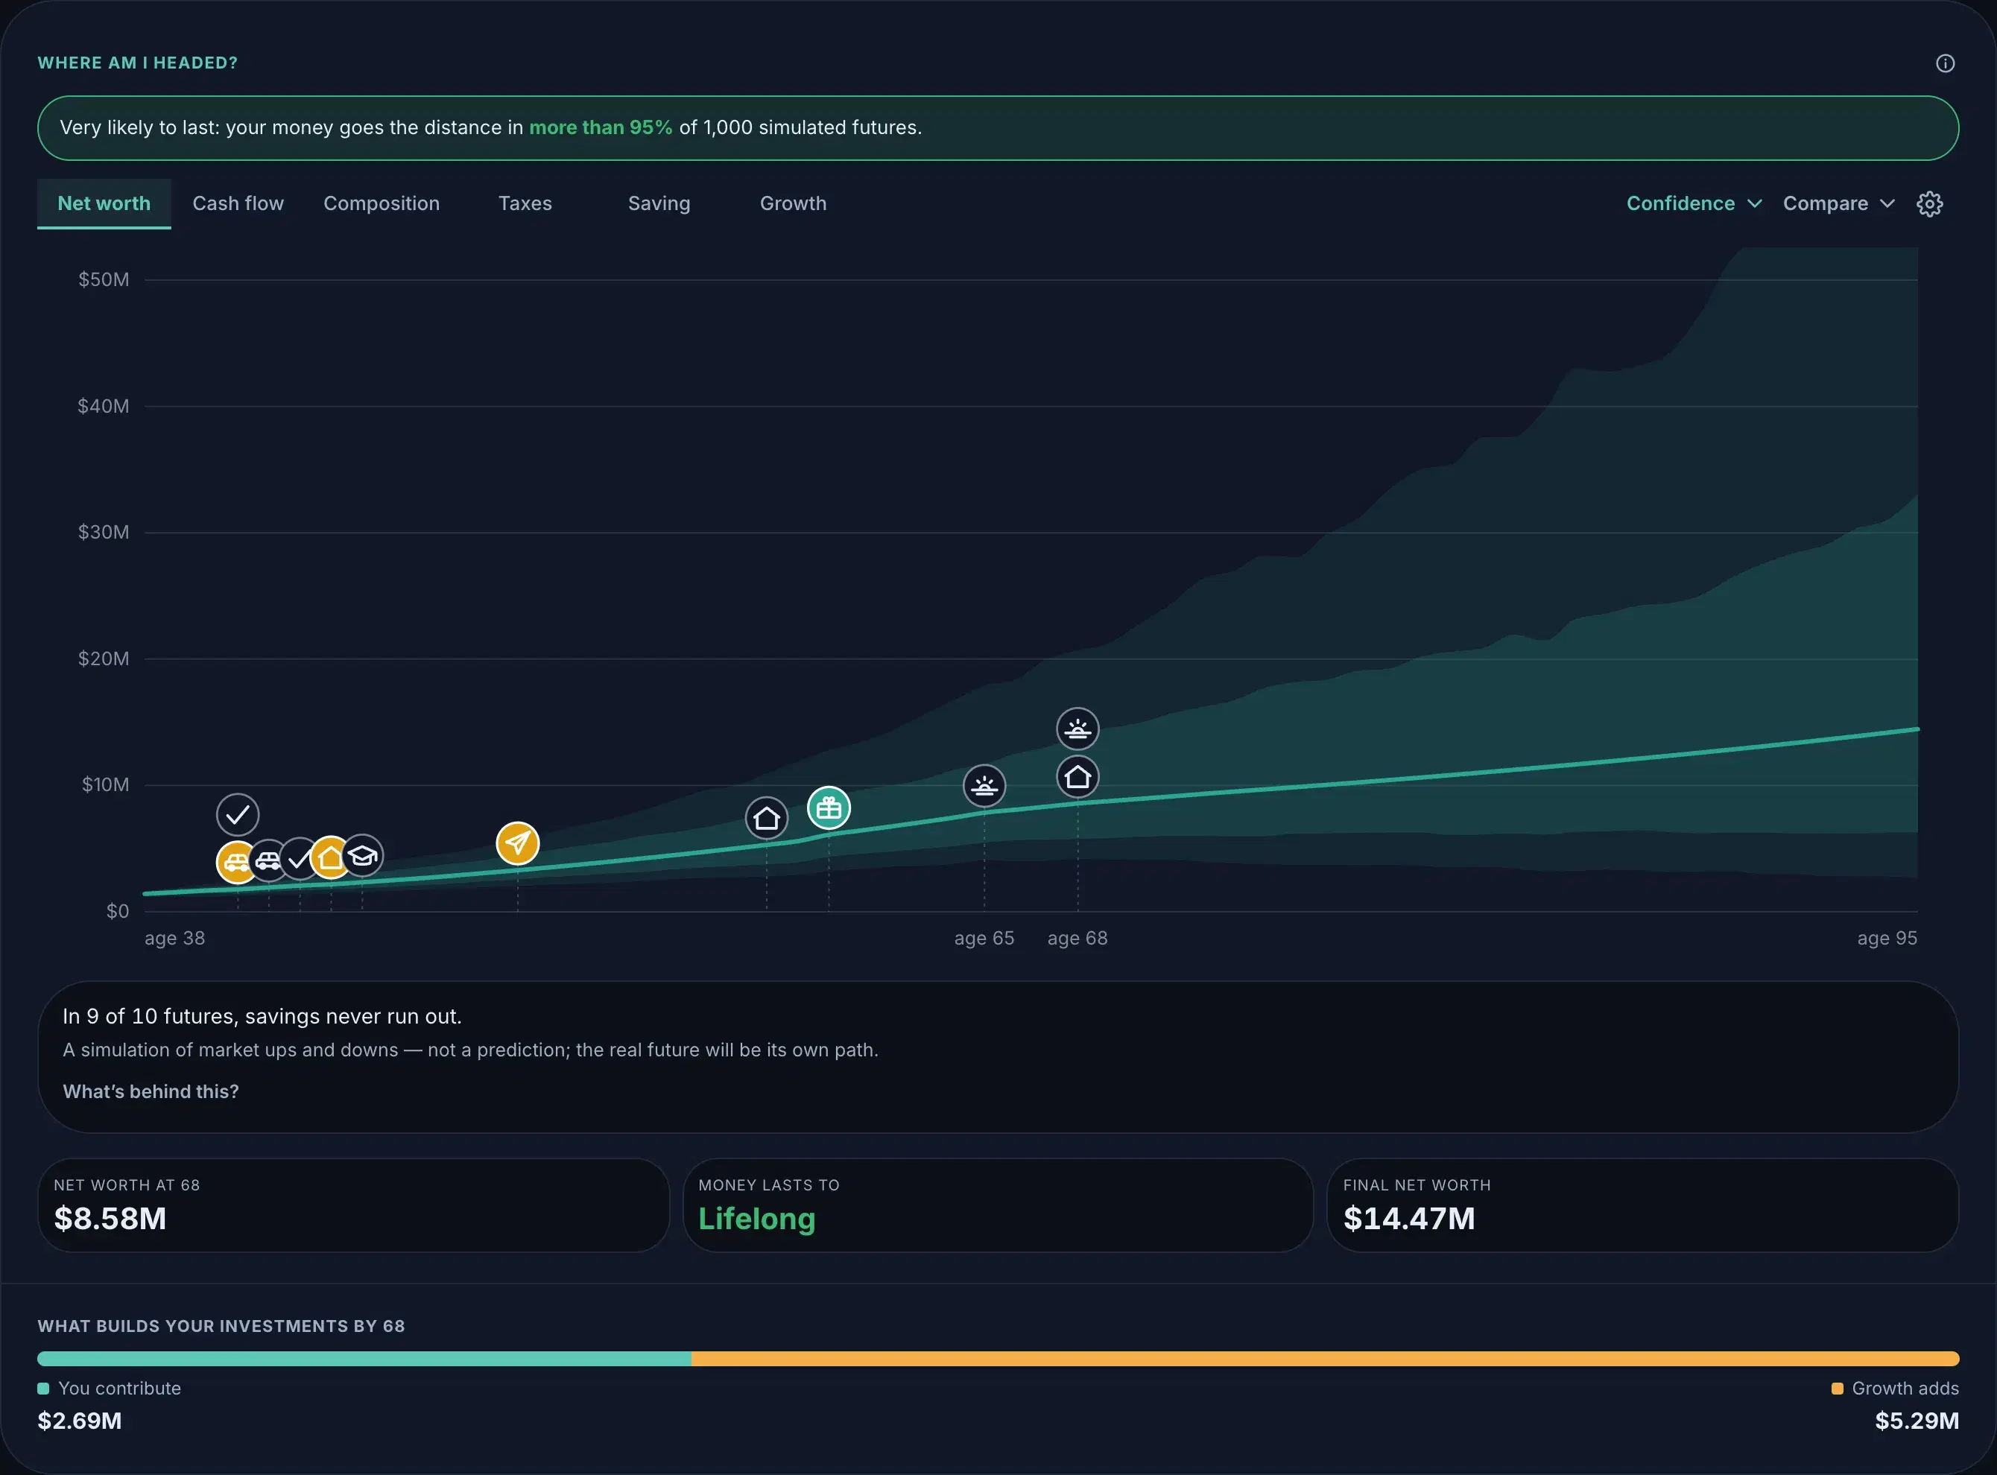Viewport: 1997px width, 1475px height.
Task: Switch to the Cash flow tab
Action: 238,203
